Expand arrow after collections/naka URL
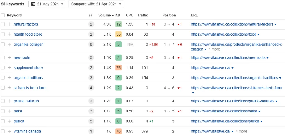285x136 pixels. pyautogui.click(x=259, y=112)
